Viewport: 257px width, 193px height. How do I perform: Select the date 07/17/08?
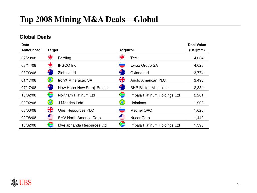pos(29,88)
